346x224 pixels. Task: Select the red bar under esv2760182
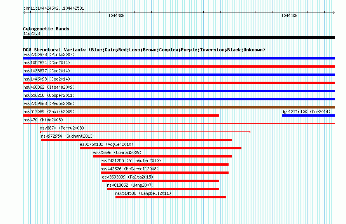pyautogui.click(x=161, y=148)
